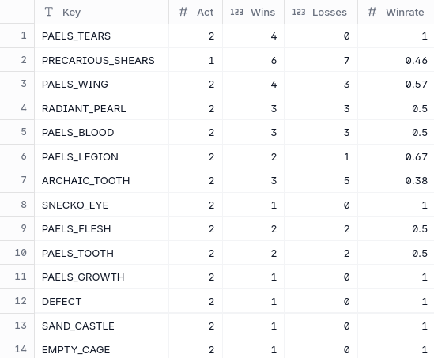Click the PRECARIOUS_SHEARS key cell
Viewport: 434px width, 358px height.
101,60
